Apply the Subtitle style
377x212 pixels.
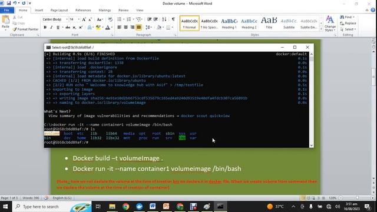289,24
